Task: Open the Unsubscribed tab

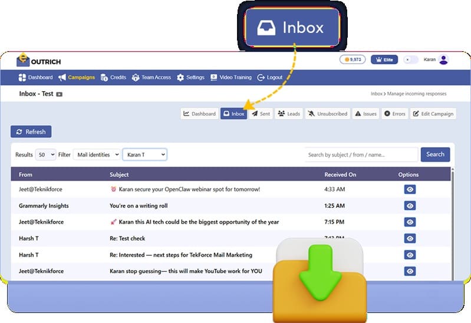Action: 327,114
